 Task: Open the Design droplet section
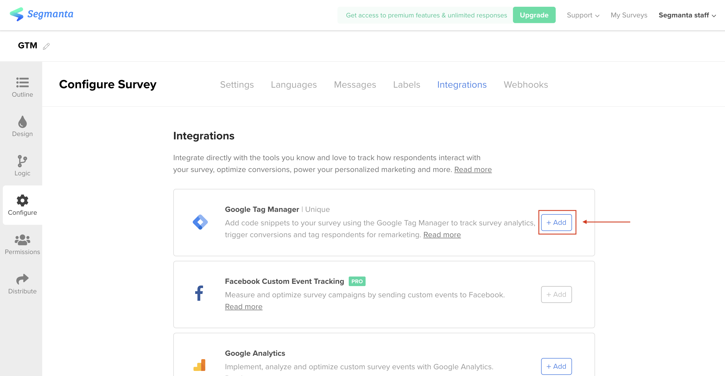point(22,126)
